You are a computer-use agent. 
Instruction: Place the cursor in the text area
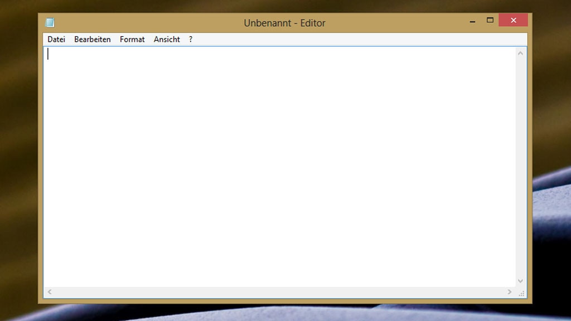pos(279,167)
